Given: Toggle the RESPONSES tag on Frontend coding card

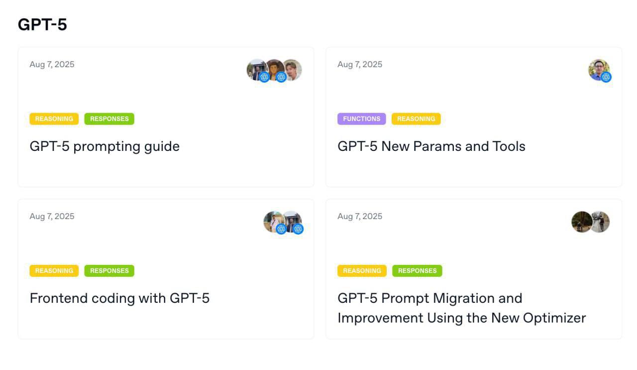Looking at the screenshot, I should [109, 270].
